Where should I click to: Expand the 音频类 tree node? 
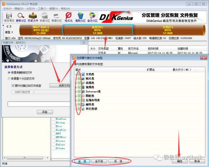[76, 83]
